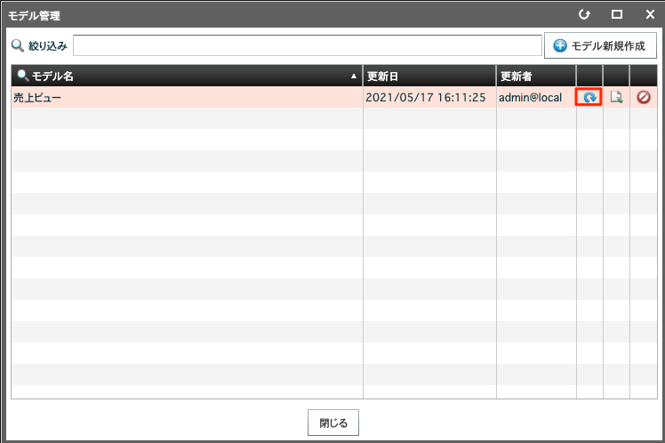Select the 売上ビュー model name
Screen dimensions: 665x443
pyautogui.click(x=37, y=98)
